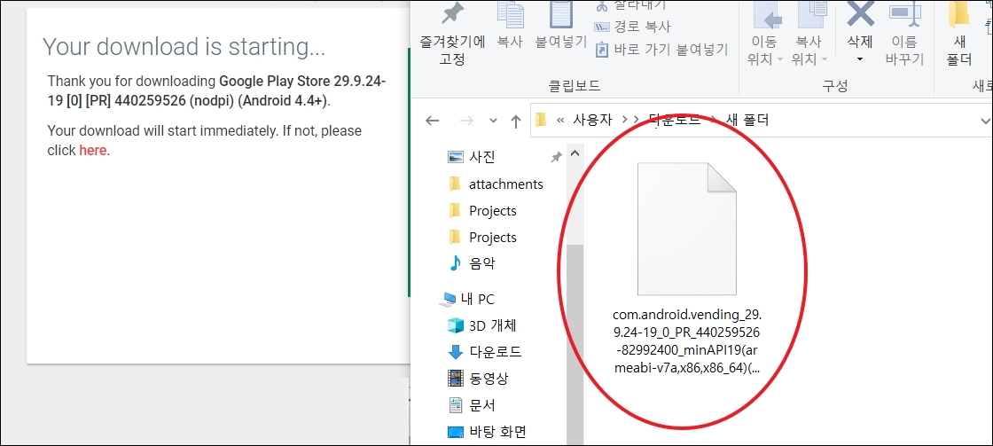The width and height of the screenshot is (993, 446).
Task: Click Pin to Quick Access (즐겨찾기에 고정)
Action: point(453,33)
